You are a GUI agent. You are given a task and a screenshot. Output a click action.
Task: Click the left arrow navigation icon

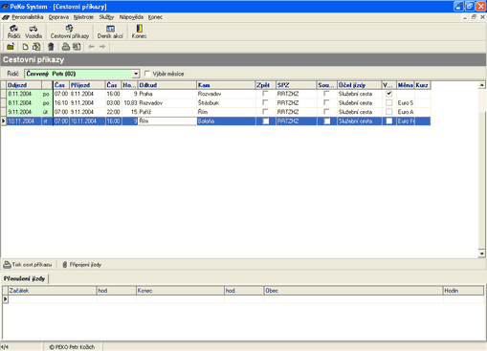point(92,47)
